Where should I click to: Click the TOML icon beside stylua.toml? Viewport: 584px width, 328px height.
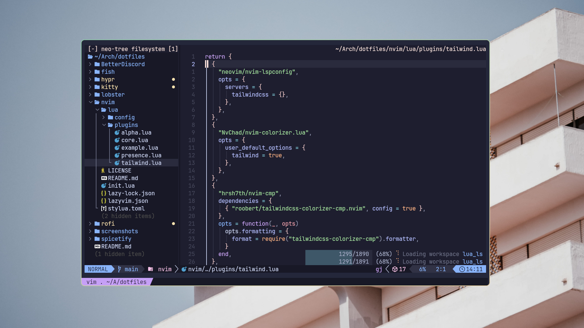pyautogui.click(x=104, y=209)
